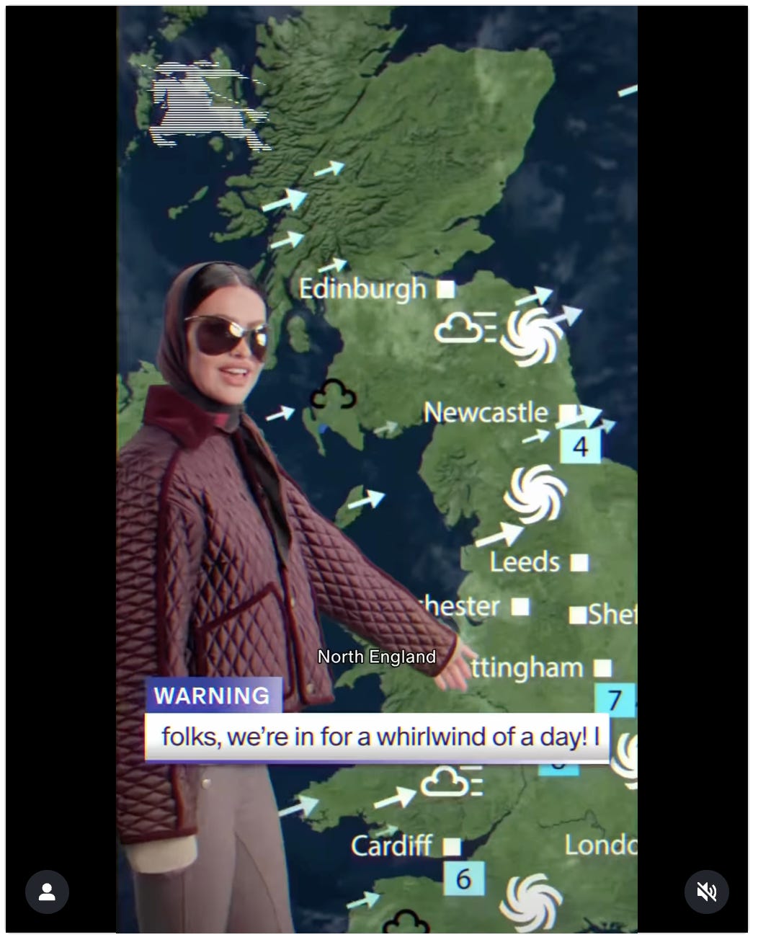Viewport: 758px width, 937px height.
Task: Click the whirlwind caption text bar
Action: (x=377, y=737)
